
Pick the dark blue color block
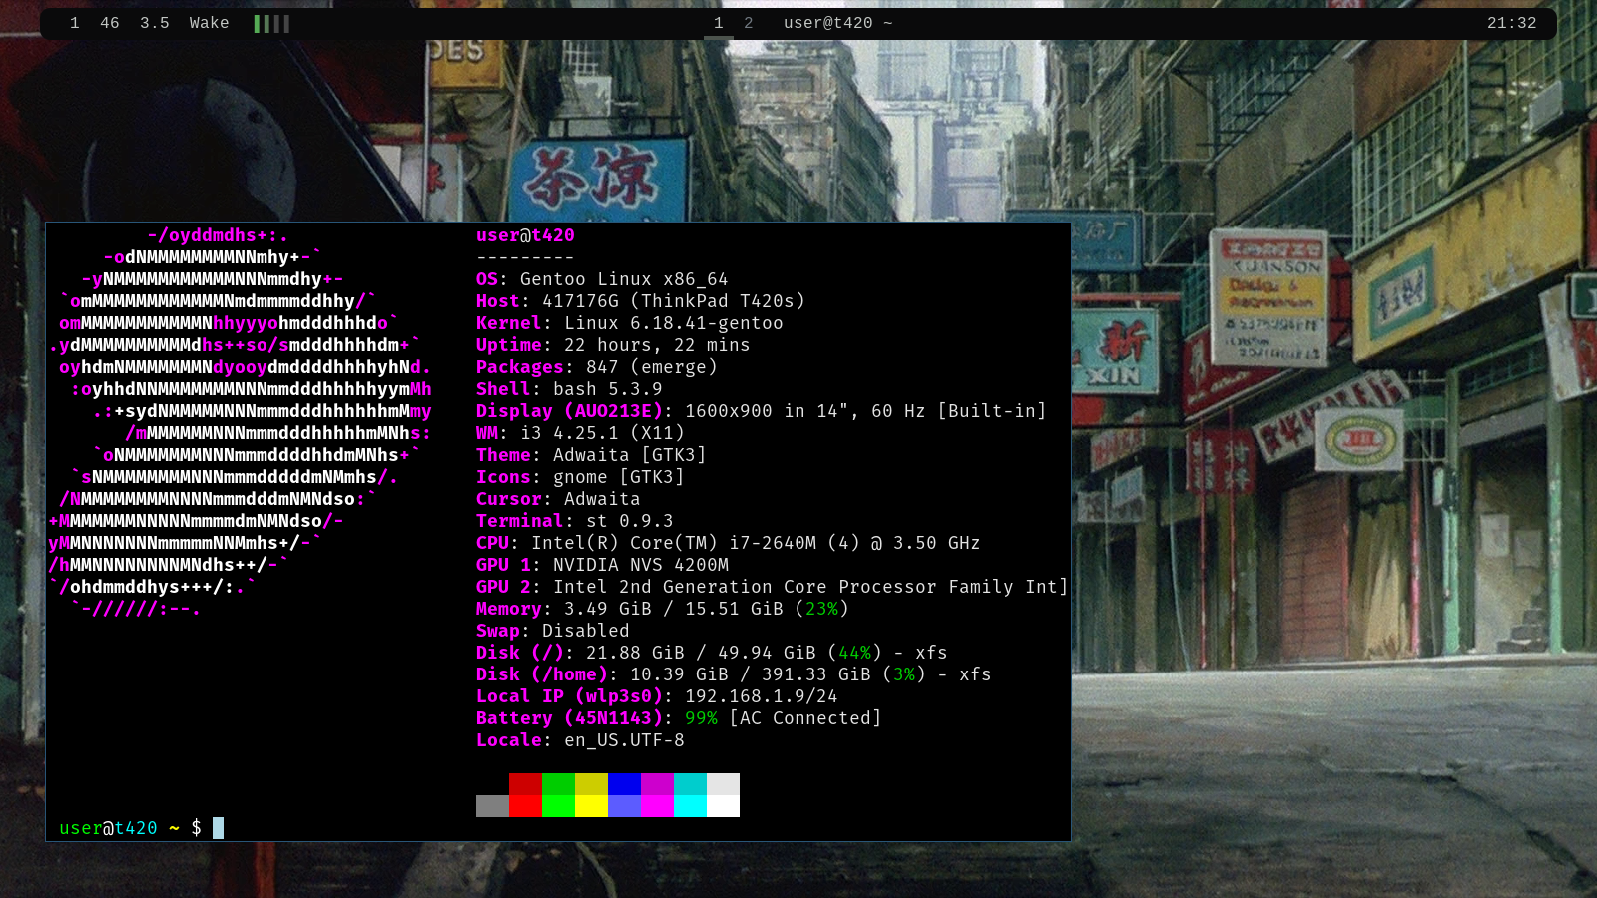pyautogui.click(x=624, y=784)
